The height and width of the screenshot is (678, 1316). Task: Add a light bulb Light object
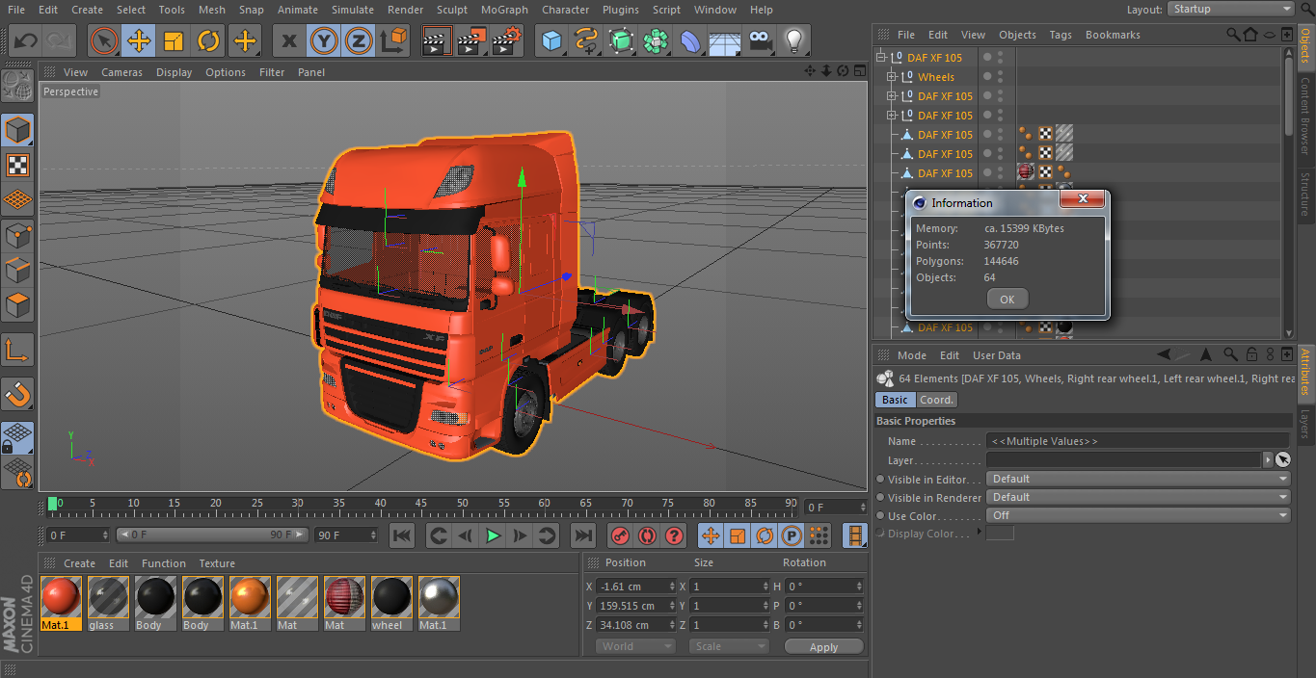(x=793, y=40)
